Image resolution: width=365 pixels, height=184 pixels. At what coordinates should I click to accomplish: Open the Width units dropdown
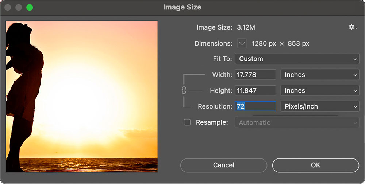[319, 75]
